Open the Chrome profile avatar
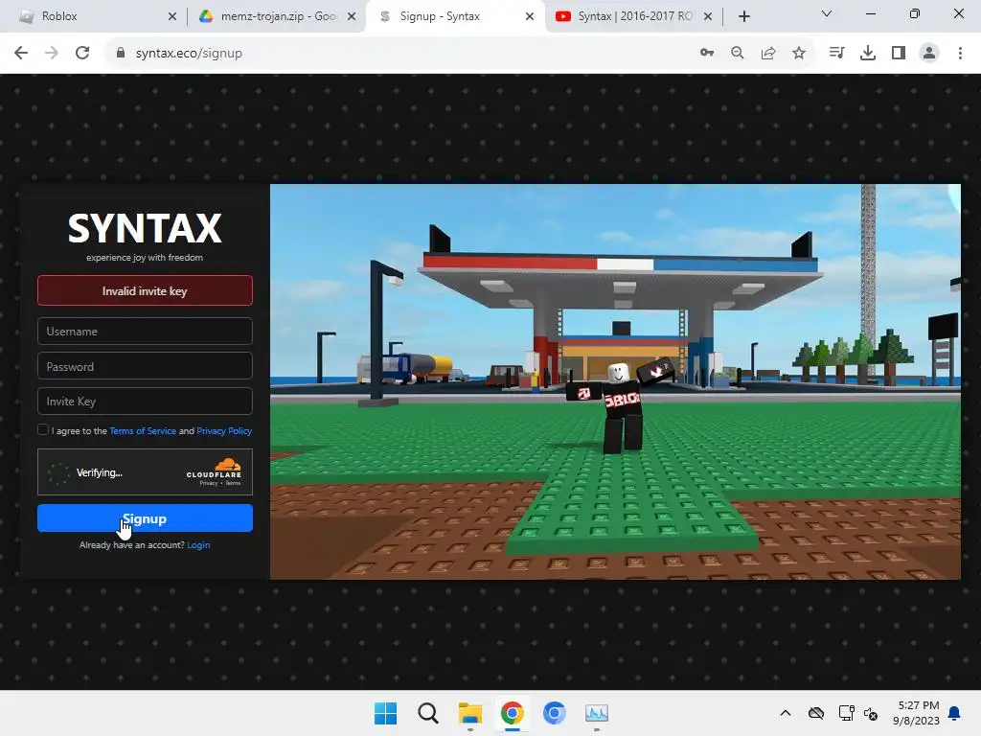This screenshot has width=981, height=736. tap(929, 54)
